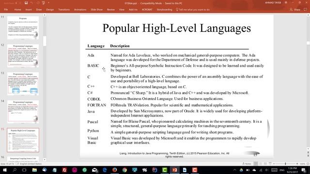The height and width of the screenshot is (174, 310).
Task: Click the Java language label
Action: (x=91, y=112)
